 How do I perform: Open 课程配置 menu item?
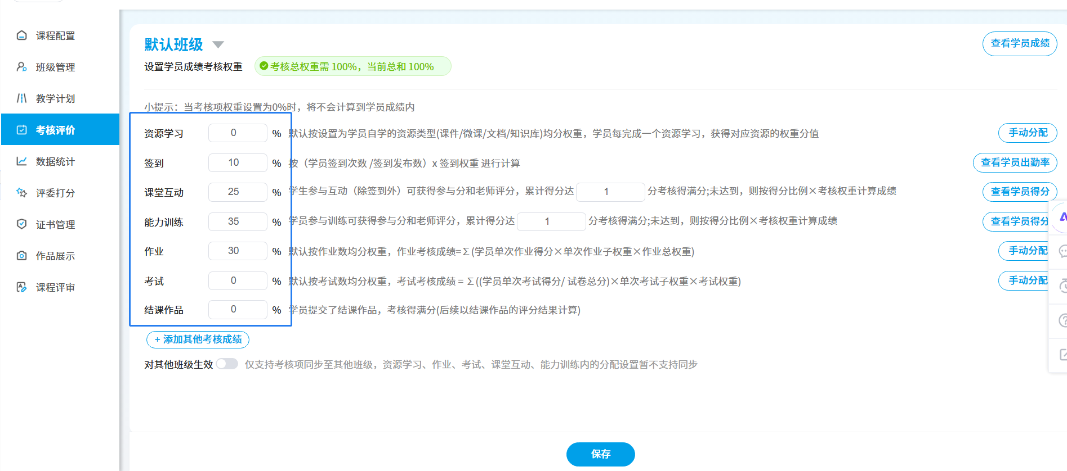[x=55, y=36]
